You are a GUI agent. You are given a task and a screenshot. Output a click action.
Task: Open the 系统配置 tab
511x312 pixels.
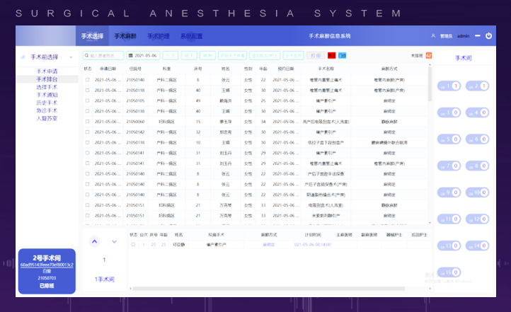pyautogui.click(x=191, y=35)
